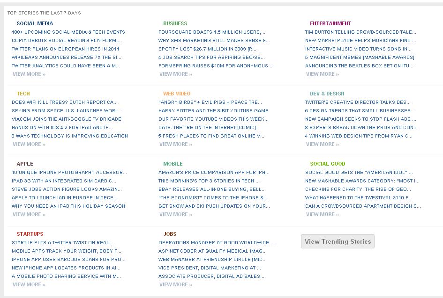Show more Jobs listings via View More
Viewport: 443px width, 298px height.
coord(176,284)
